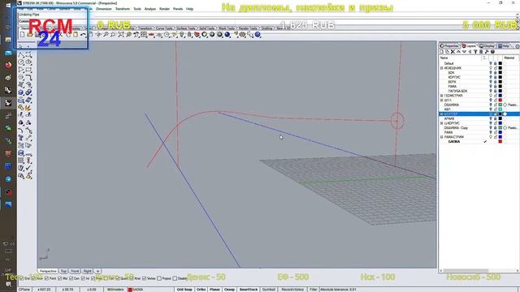Click the Edit Layers toolbar icon

pyautogui.click(x=197, y=34)
